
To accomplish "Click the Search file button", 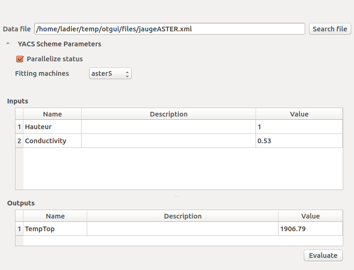I will pyautogui.click(x=330, y=29).
